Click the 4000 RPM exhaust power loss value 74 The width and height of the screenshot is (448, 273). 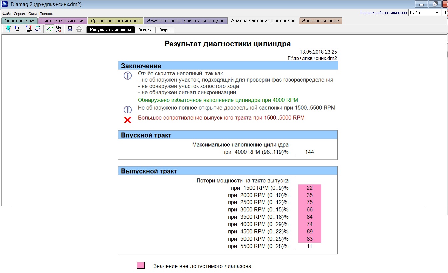310,224
